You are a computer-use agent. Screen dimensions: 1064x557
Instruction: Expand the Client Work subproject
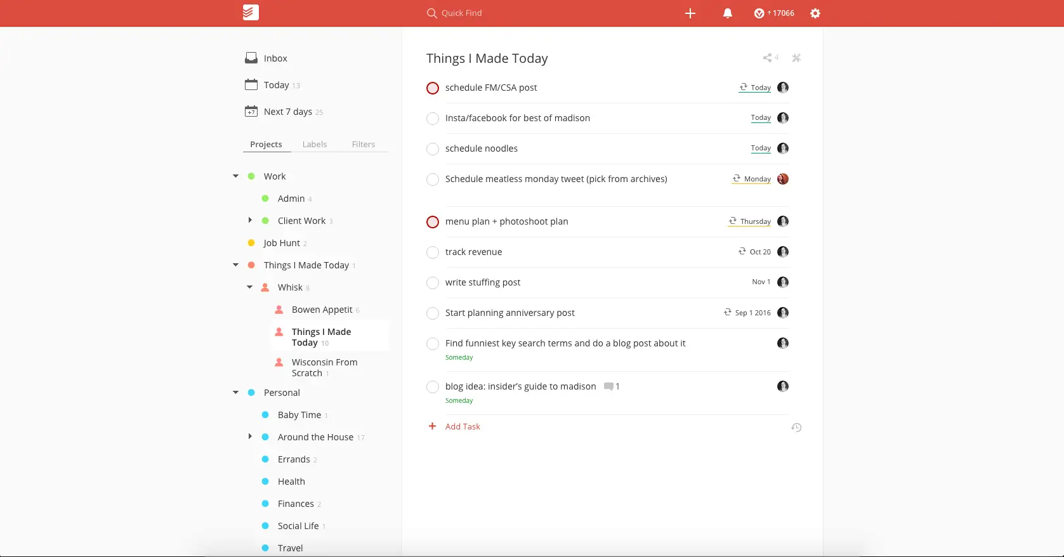[250, 220]
